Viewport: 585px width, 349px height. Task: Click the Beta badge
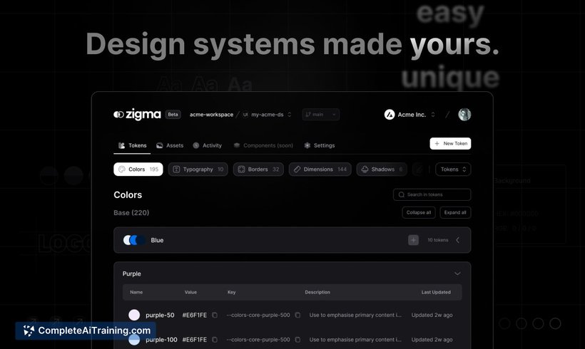(x=173, y=115)
